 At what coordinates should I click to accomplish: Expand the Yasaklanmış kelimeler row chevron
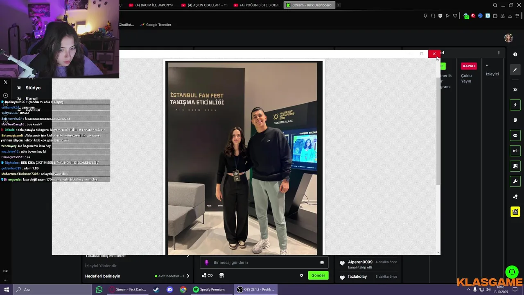pyautogui.click(x=188, y=256)
